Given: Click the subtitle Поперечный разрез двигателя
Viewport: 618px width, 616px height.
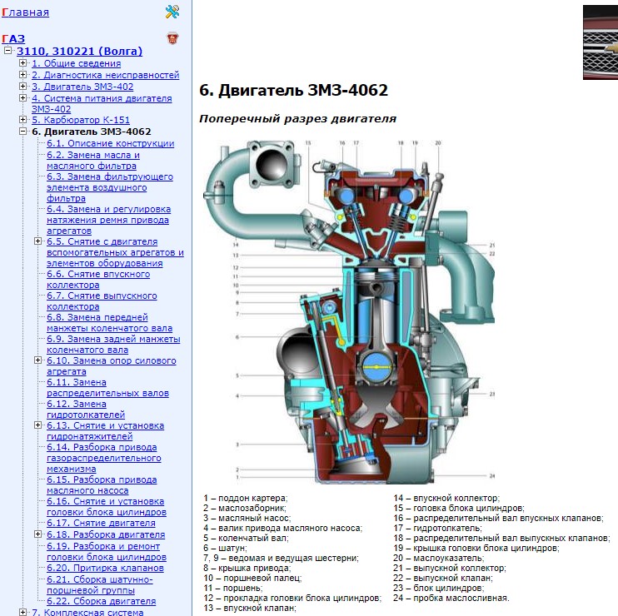Looking at the screenshot, I should click(297, 118).
